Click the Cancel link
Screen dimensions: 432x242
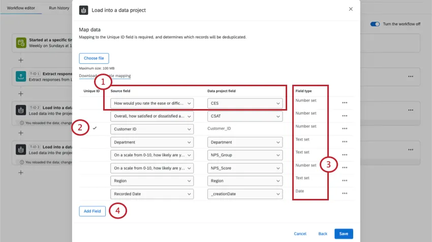click(300, 234)
